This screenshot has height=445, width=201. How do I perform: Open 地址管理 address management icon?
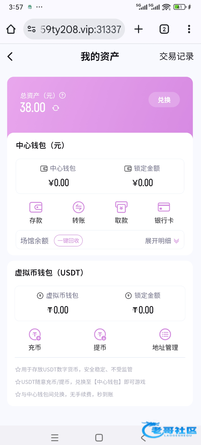click(x=165, y=334)
